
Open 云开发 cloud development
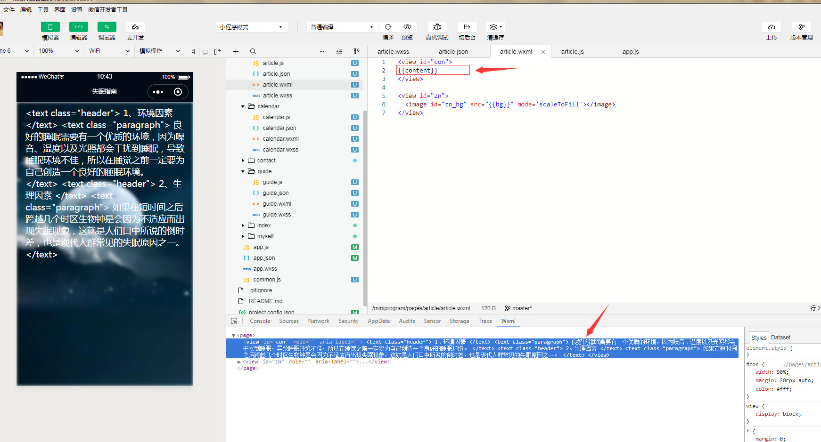[135, 27]
